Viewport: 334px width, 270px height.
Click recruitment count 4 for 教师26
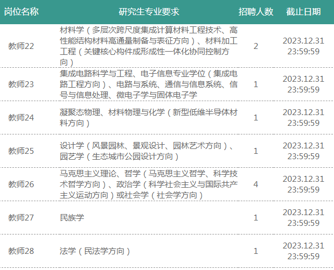(x=256, y=184)
